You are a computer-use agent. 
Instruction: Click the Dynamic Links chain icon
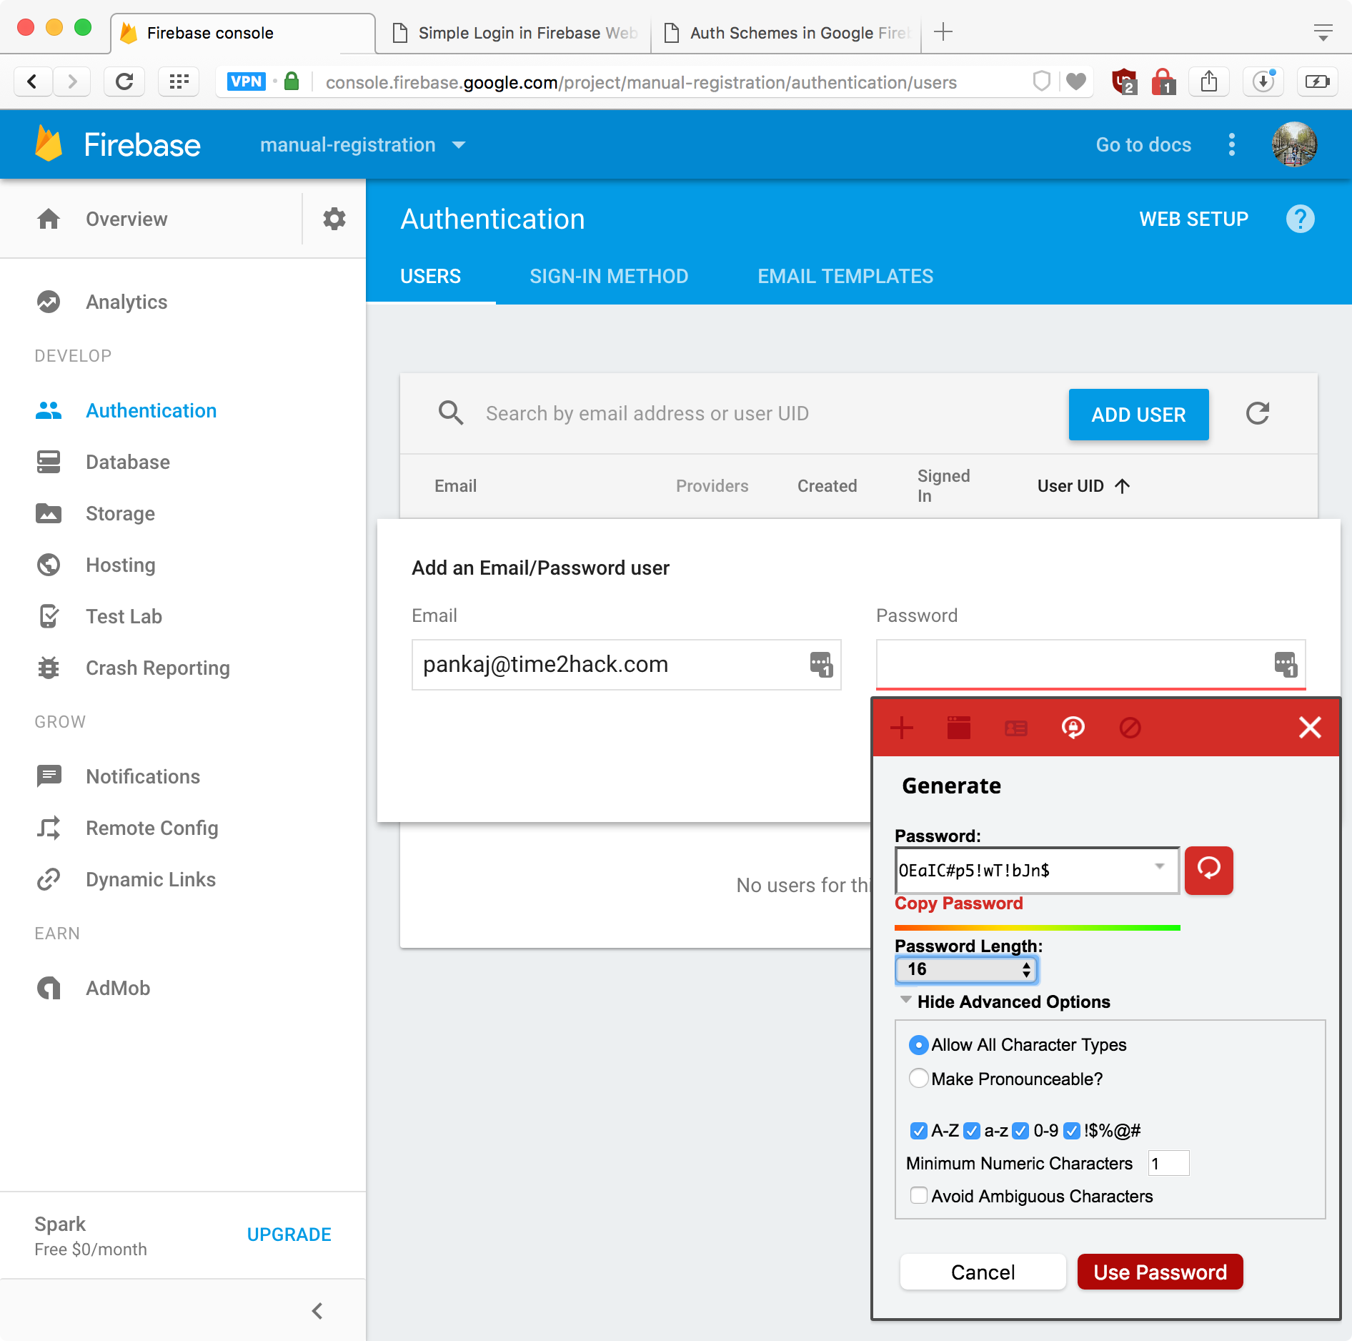[49, 879]
